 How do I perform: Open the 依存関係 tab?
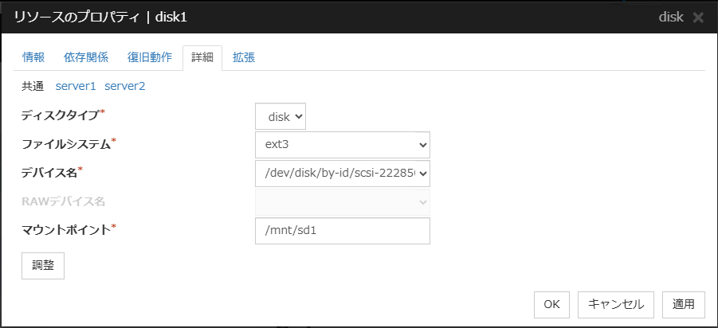click(86, 57)
